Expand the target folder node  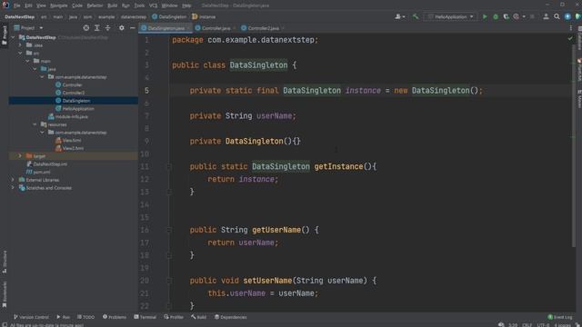click(20, 156)
